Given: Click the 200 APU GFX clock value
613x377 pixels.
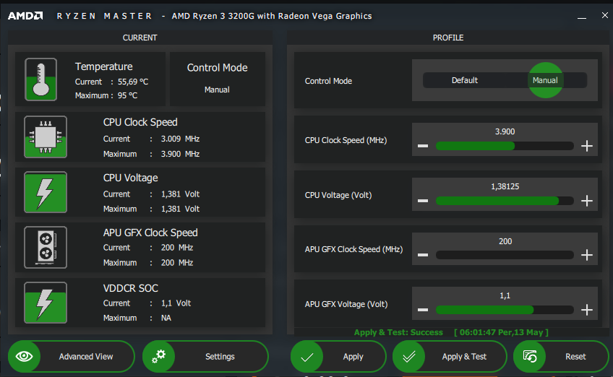Looking at the screenshot, I should (505, 241).
